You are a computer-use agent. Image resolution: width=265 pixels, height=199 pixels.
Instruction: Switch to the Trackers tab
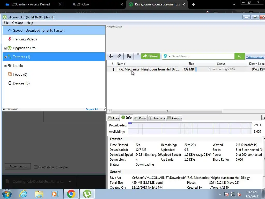157,118
